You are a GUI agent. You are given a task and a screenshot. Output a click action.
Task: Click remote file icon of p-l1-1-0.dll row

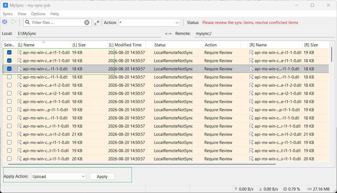(251, 110)
